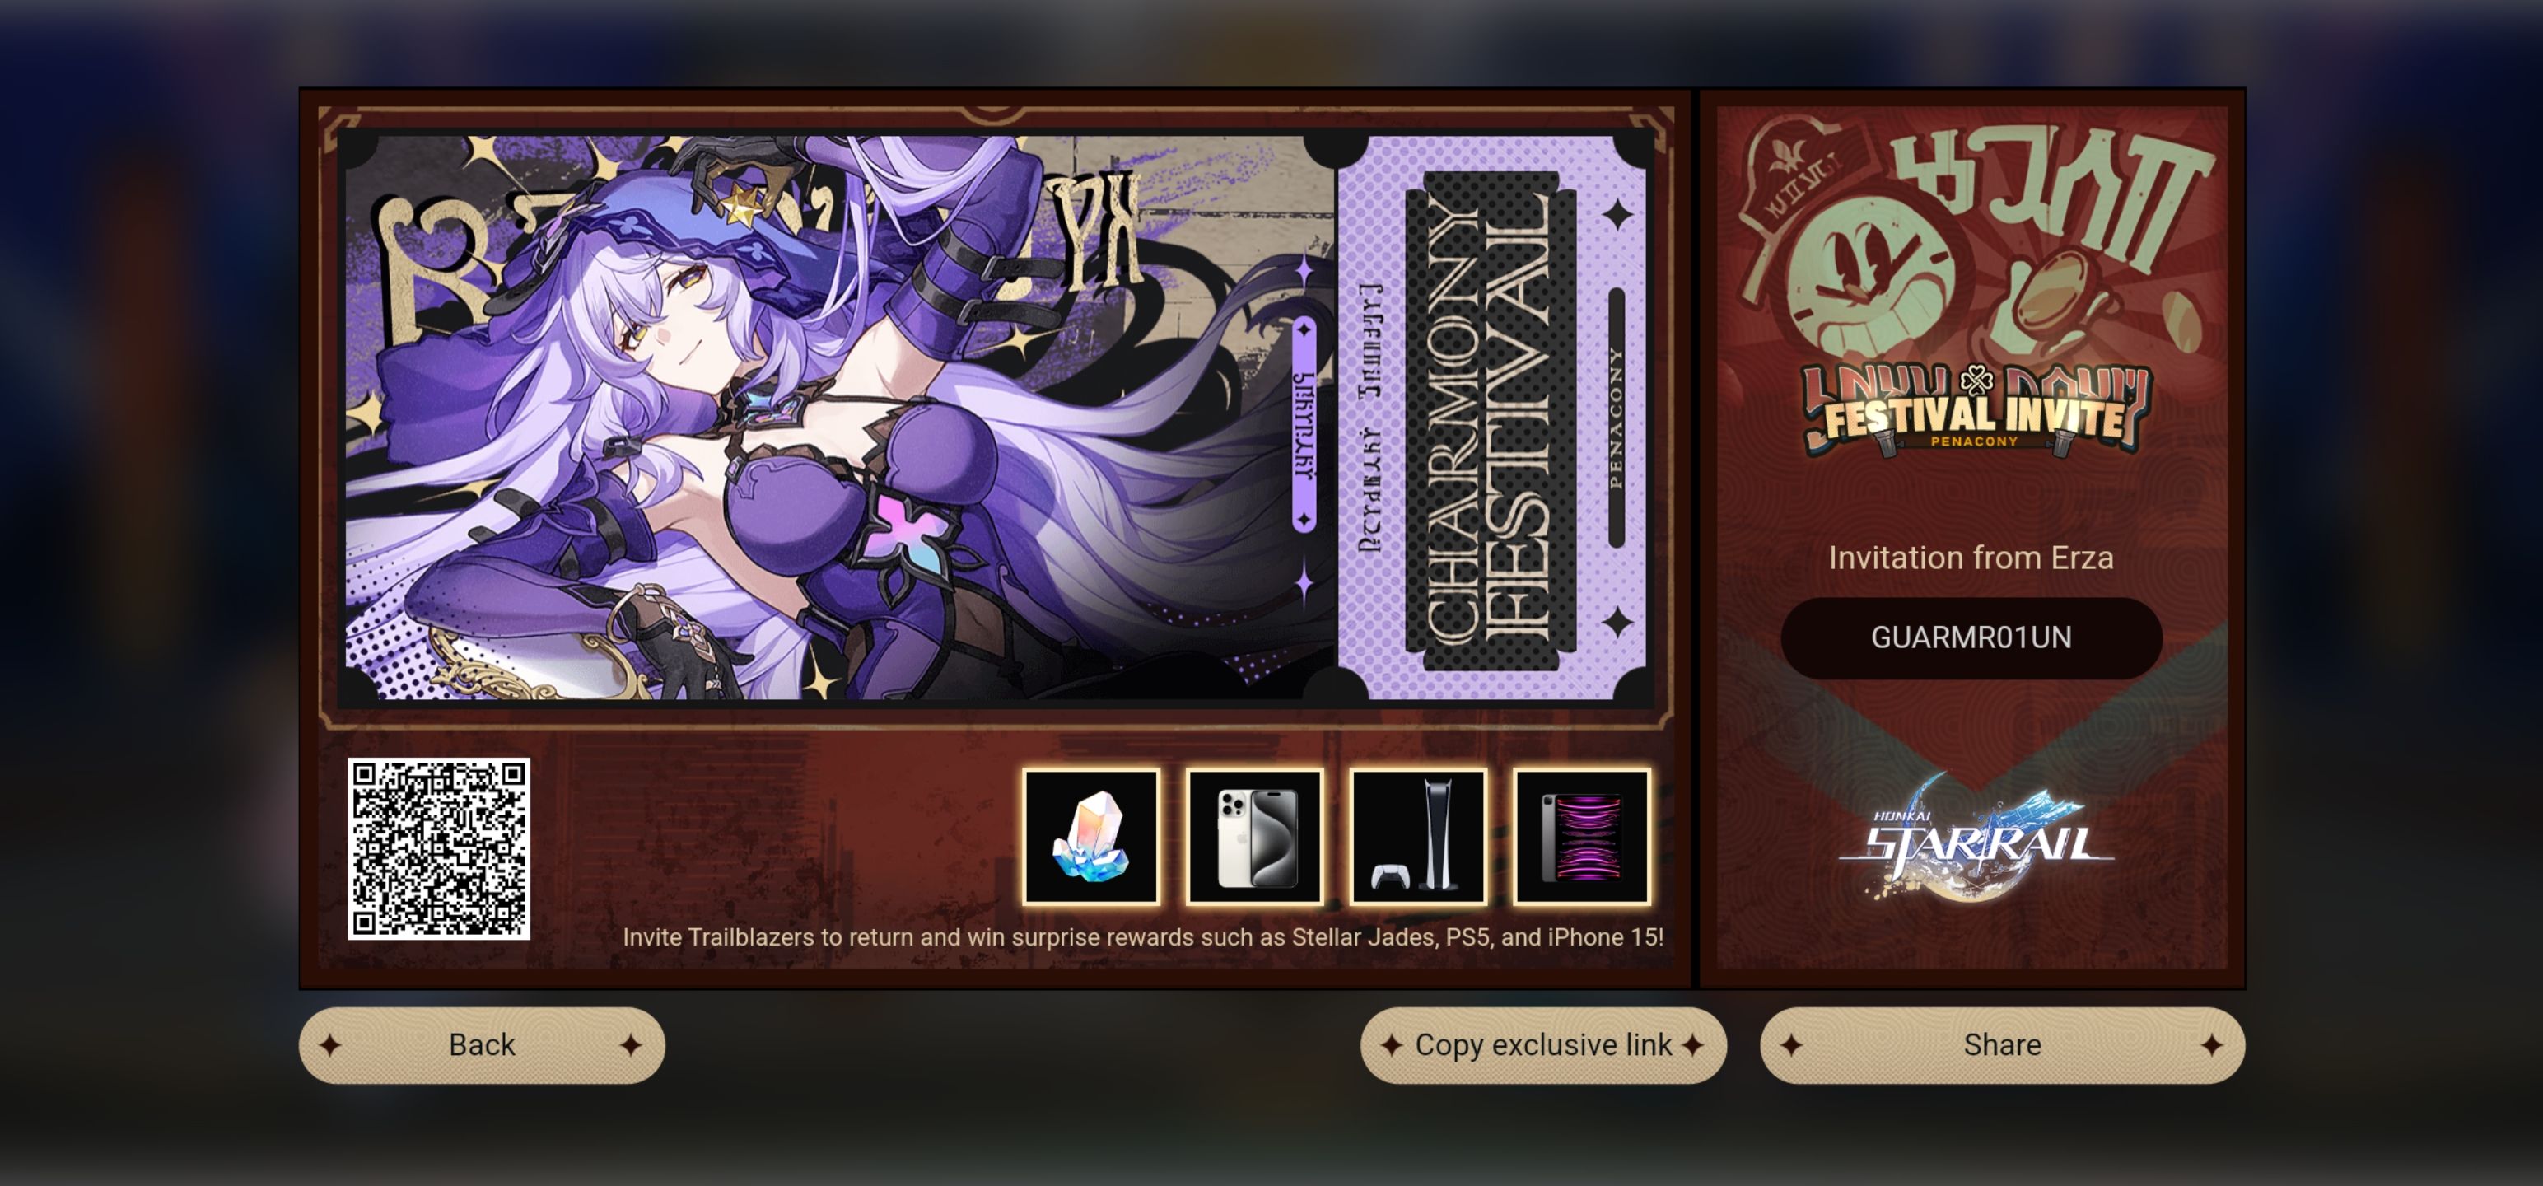Viewport: 2543px width, 1186px height.
Task: Open the PS5 reward icon
Action: point(1417,837)
